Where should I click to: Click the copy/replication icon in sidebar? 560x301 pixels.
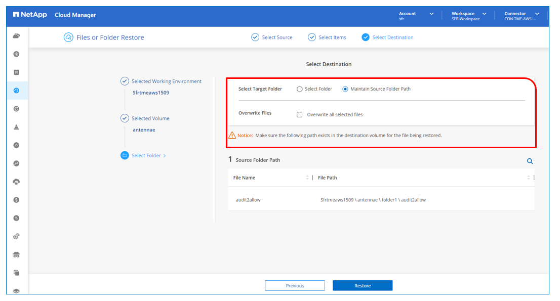point(16,273)
